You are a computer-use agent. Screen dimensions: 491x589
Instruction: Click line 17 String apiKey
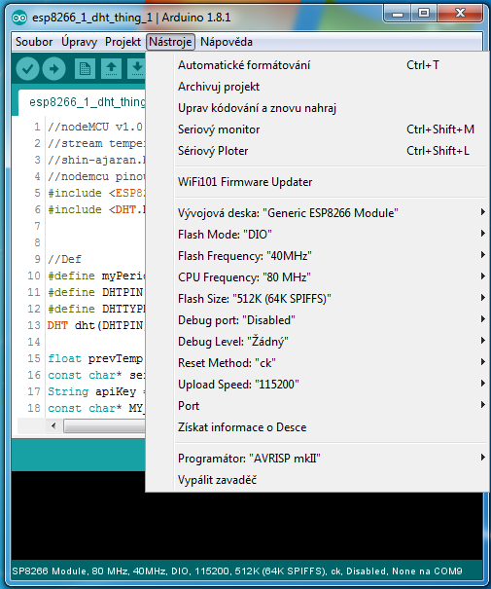point(95,391)
